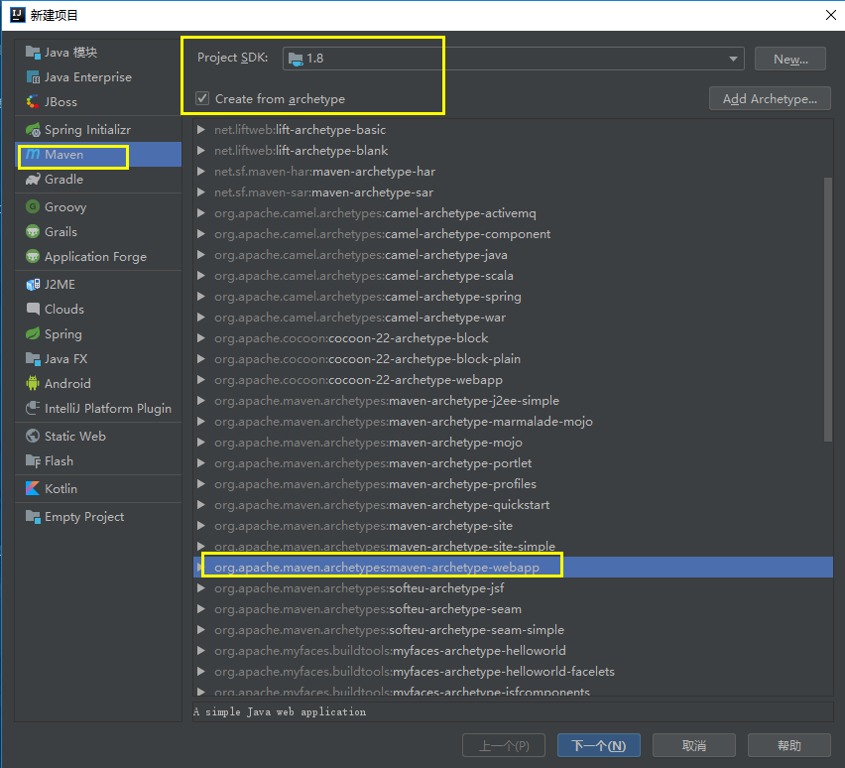Click the Clouds icon

point(33,309)
